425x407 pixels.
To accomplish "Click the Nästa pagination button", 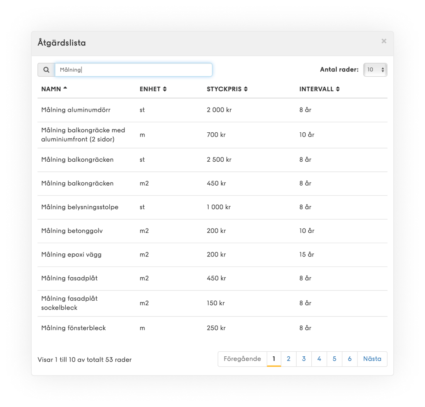I will point(372,359).
